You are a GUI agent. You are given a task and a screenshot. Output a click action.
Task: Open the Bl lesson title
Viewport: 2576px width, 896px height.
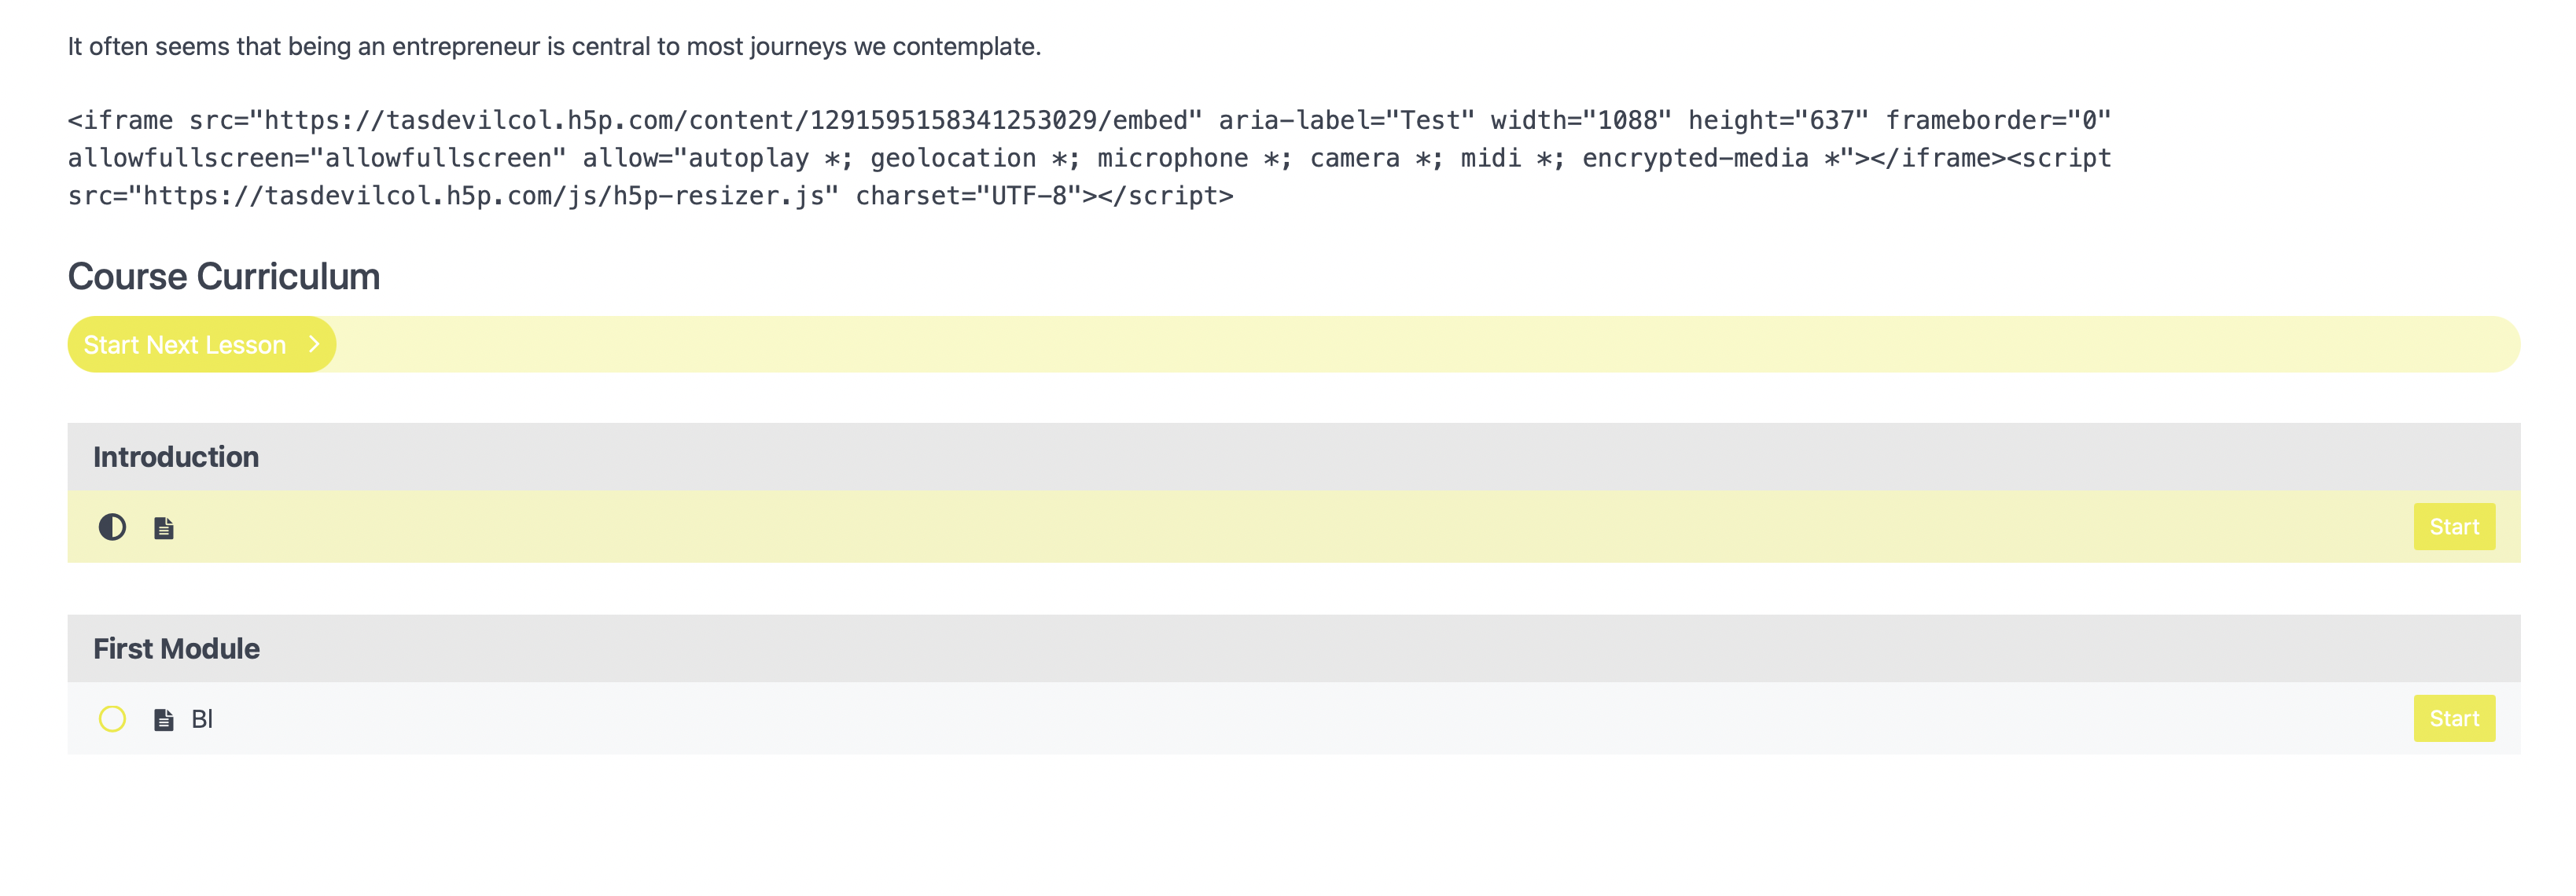point(202,719)
